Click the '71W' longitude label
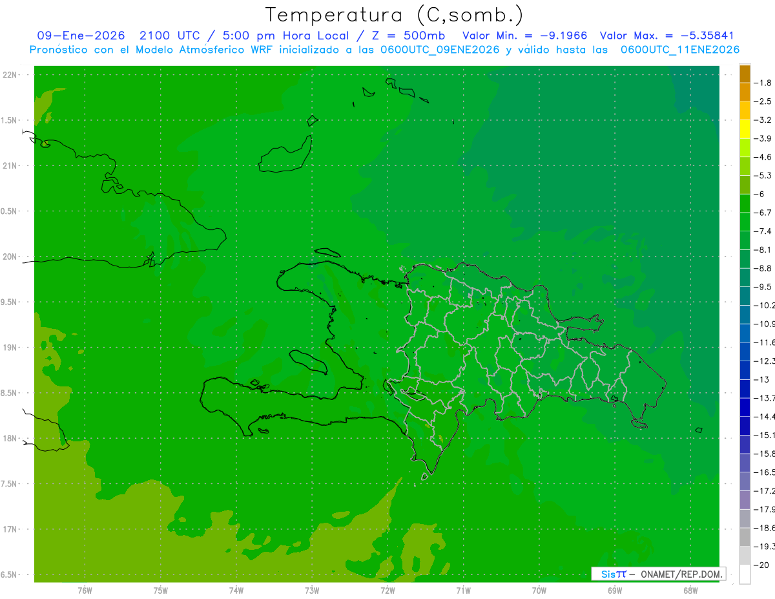Screen dimensions: 775x599 pyautogui.click(x=462, y=590)
